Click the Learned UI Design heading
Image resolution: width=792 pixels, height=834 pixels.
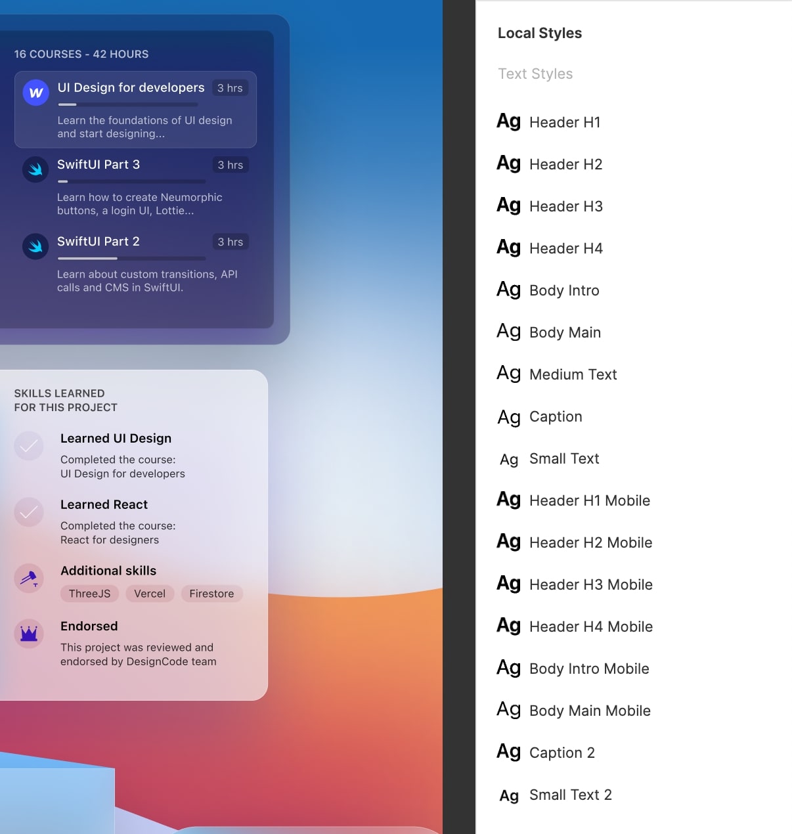[x=116, y=438]
